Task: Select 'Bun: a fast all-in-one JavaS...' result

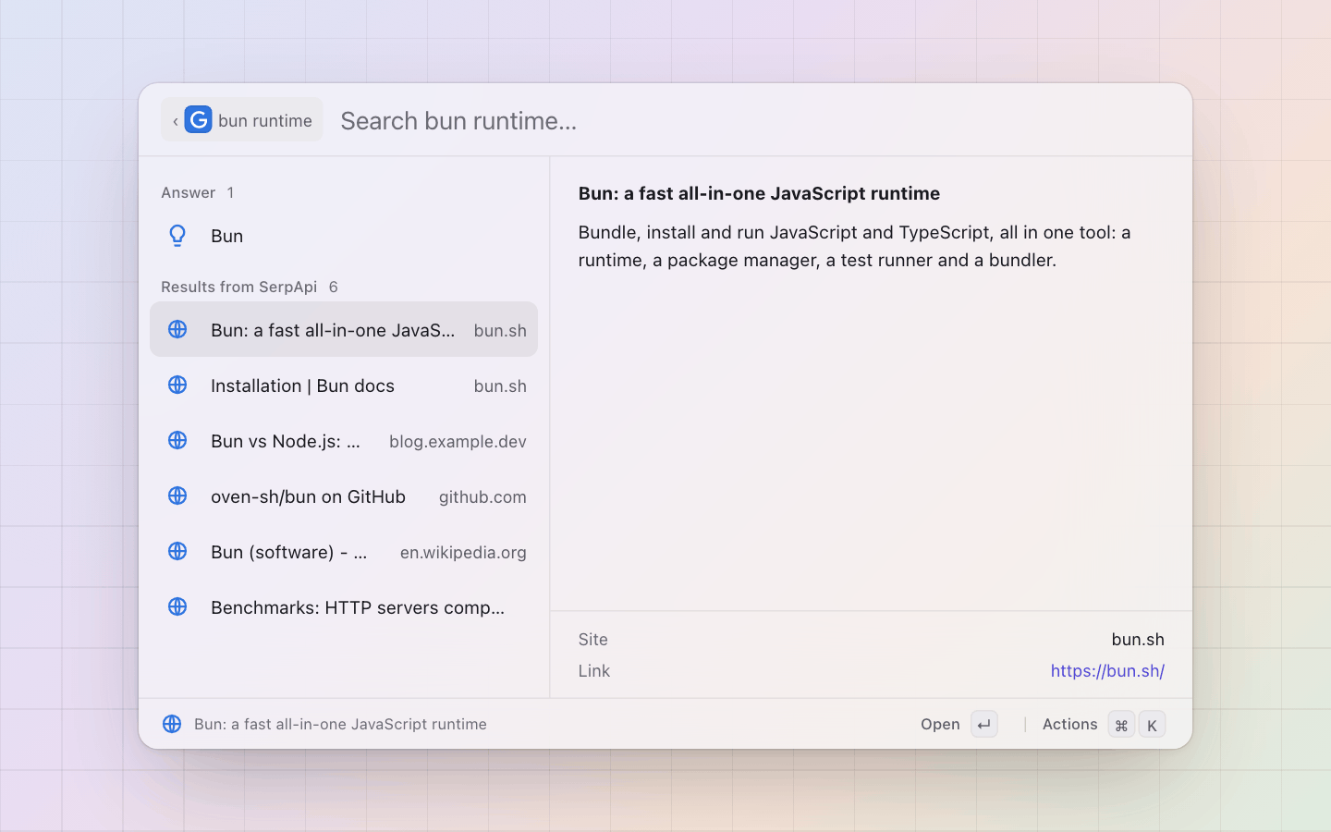Action: coord(344,329)
